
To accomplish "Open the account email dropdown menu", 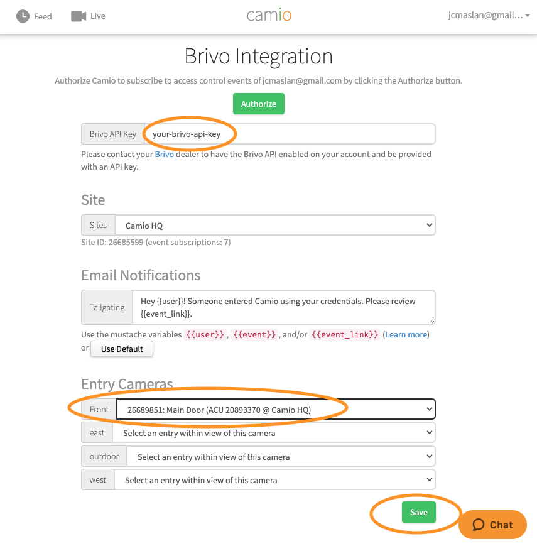I will pos(485,16).
